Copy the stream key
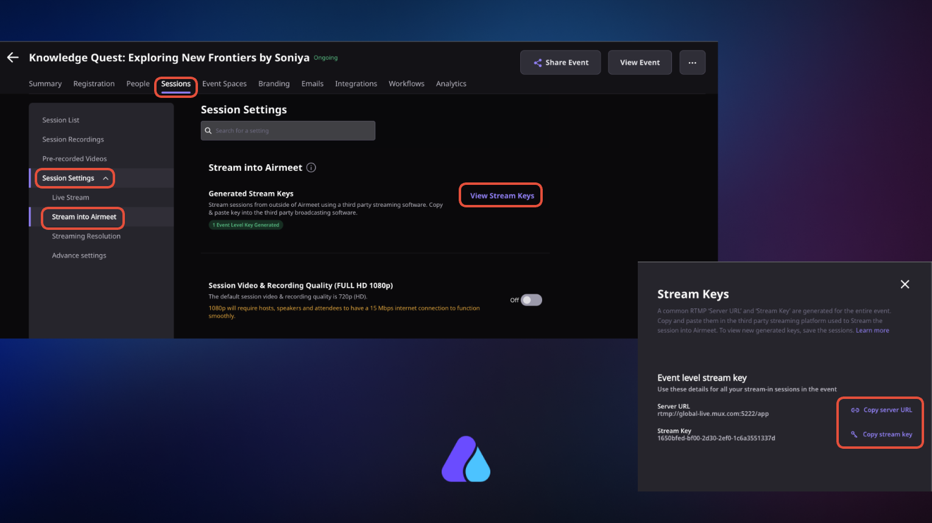 [881, 434]
